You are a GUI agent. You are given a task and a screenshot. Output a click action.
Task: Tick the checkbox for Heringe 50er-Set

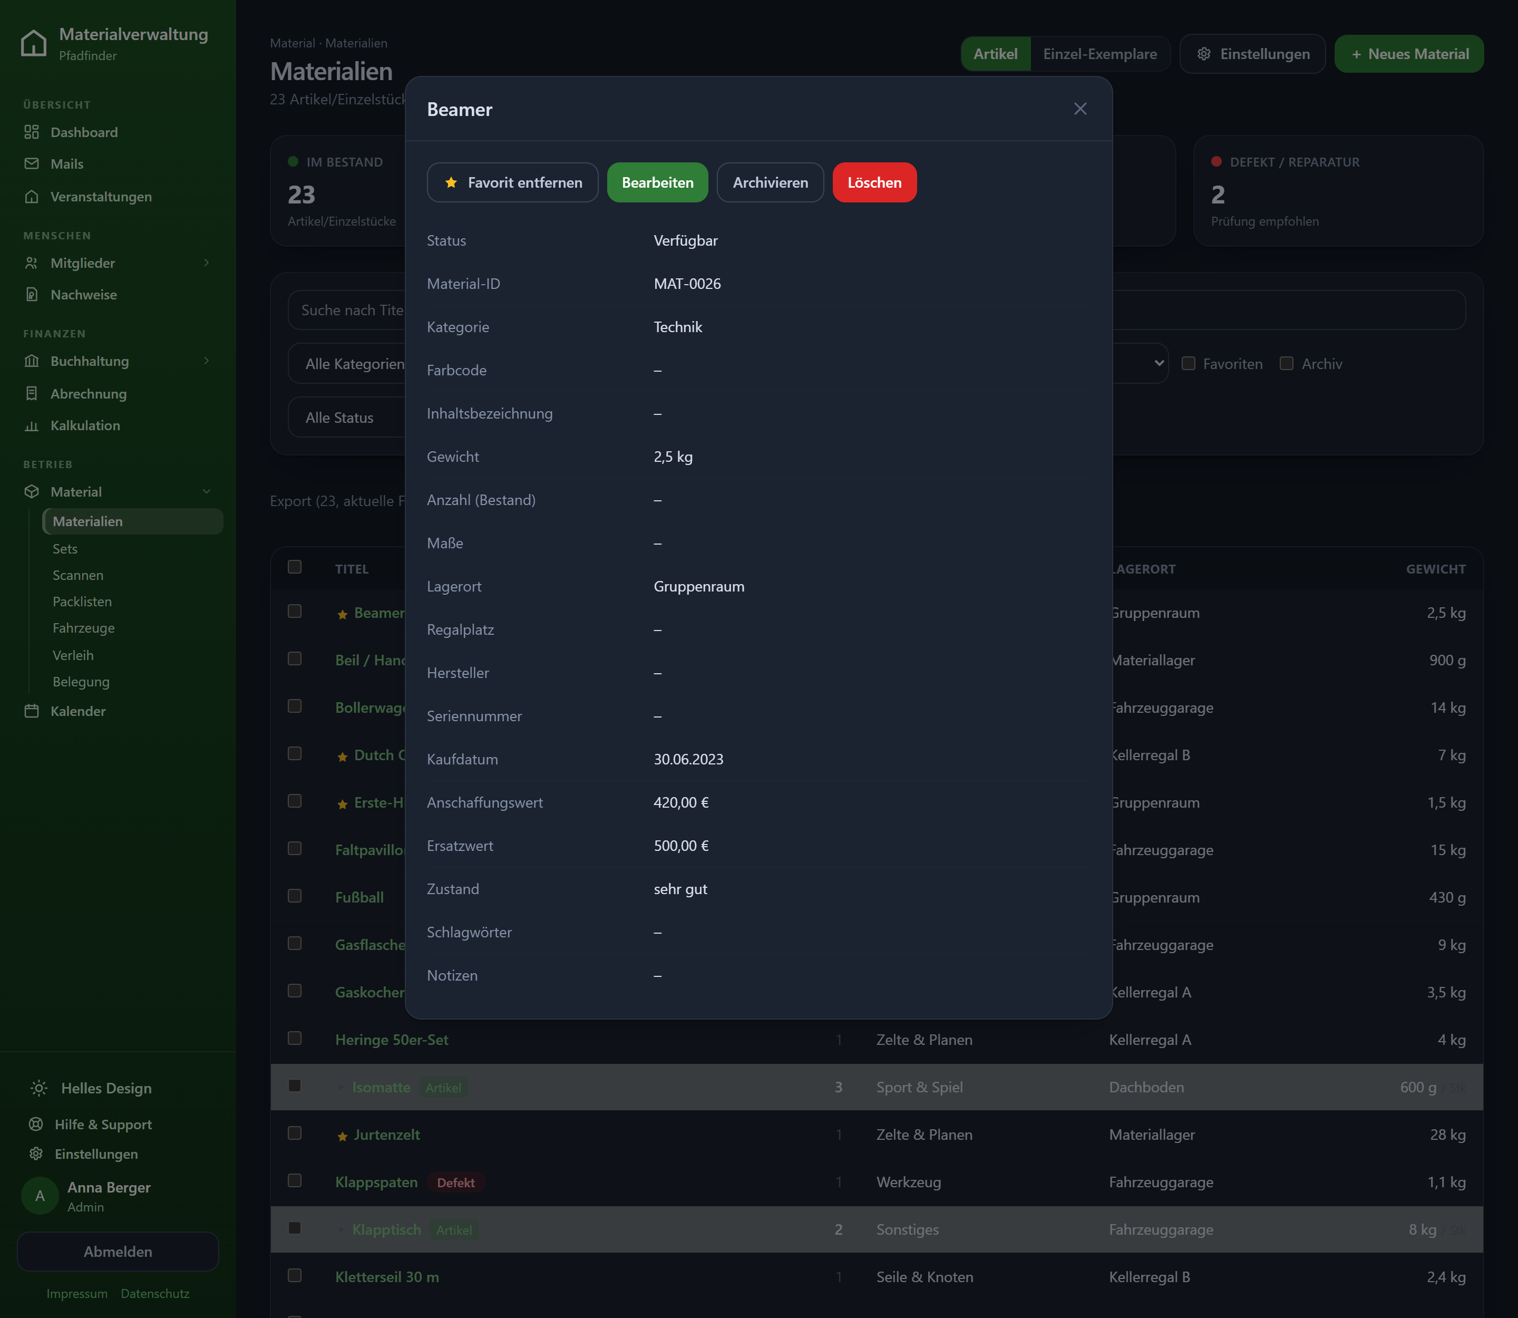point(295,1038)
